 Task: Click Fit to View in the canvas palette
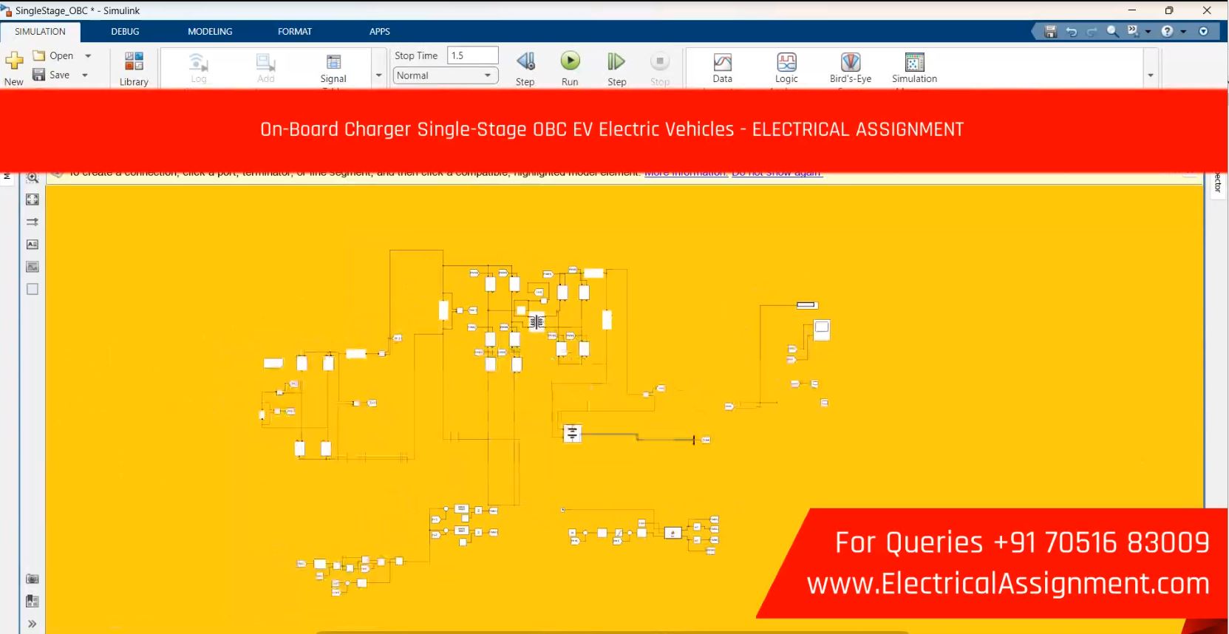pos(33,200)
